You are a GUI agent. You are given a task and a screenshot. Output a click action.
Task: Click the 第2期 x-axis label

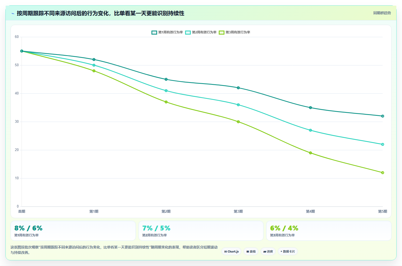point(166,211)
